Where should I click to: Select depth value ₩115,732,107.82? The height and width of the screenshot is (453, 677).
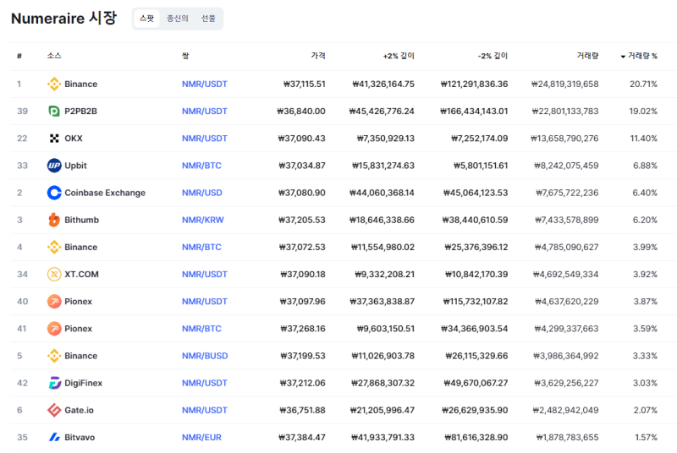pos(476,301)
